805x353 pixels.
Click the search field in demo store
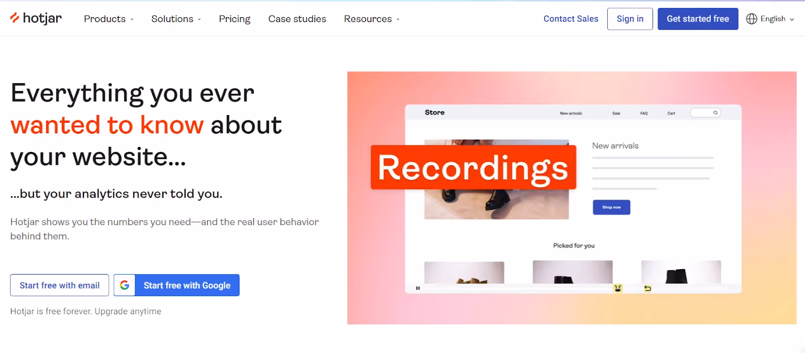pos(705,113)
